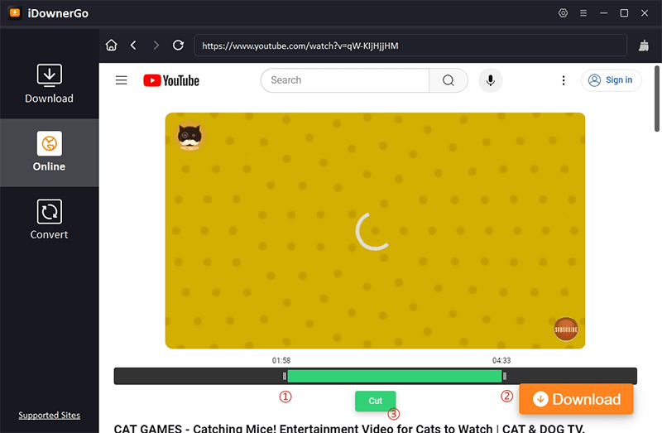
Task: Open YouTube more options menu
Action: tap(564, 80)
